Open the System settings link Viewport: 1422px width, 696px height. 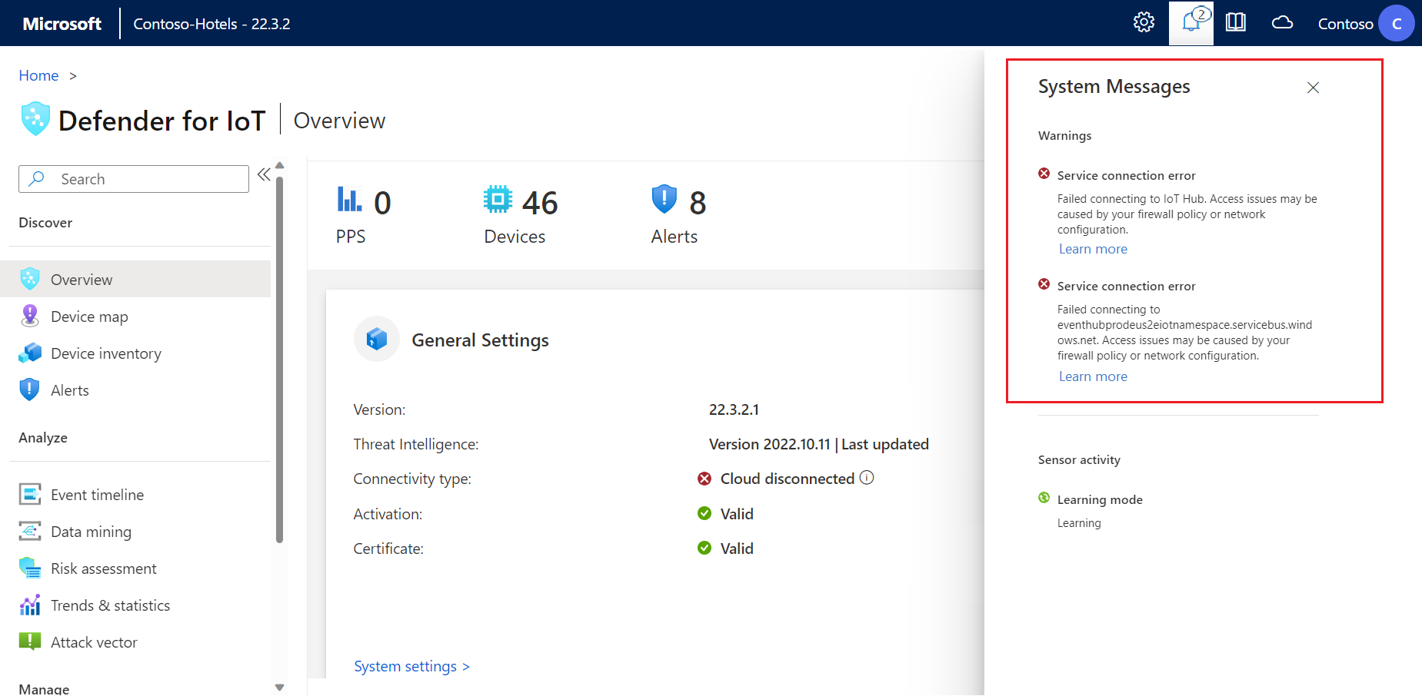(411, 666)
